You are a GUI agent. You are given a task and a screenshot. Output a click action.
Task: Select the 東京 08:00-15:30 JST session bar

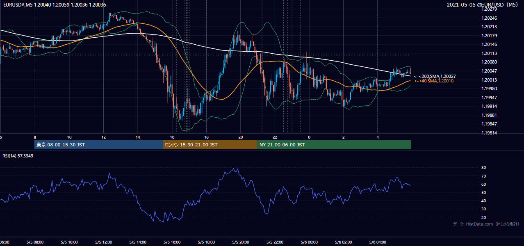(x=98, y=145)
